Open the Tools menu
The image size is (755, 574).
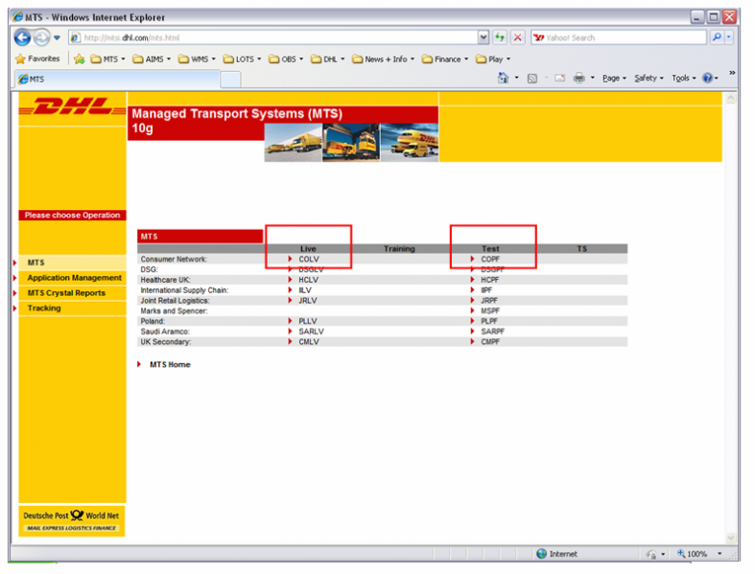pos(684,78)
